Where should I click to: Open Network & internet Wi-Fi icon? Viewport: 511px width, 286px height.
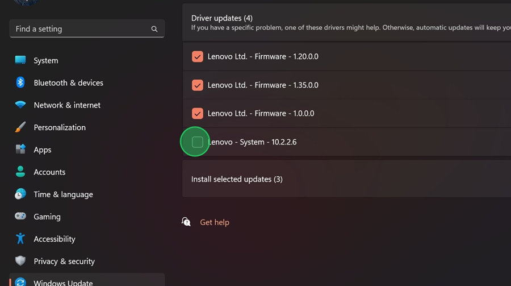[x=20, y=105]
